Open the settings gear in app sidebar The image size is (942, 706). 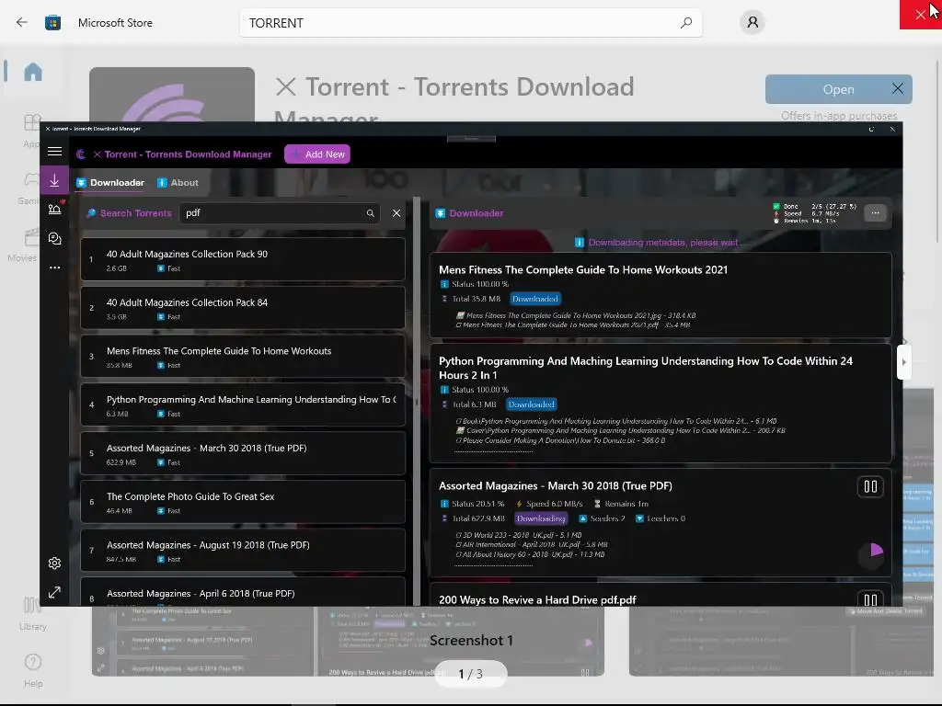point(54,564)
